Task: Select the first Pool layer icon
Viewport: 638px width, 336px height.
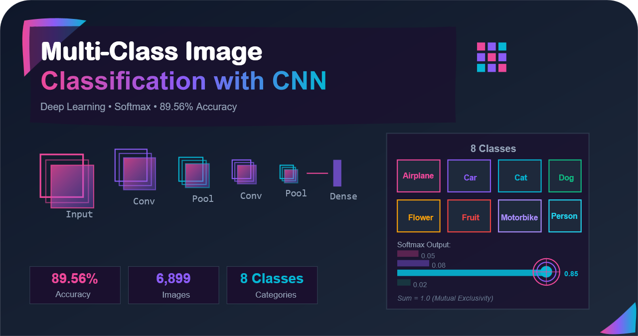Action: 193,173
